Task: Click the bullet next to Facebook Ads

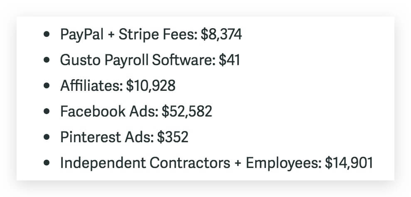Action: tap(47, 112)
